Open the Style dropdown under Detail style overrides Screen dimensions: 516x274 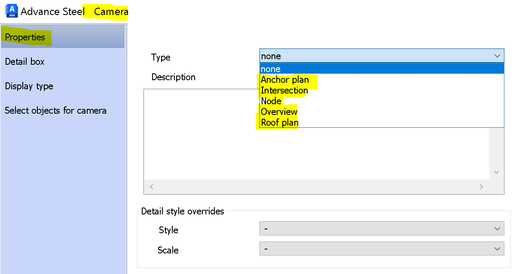click(497, 229)
